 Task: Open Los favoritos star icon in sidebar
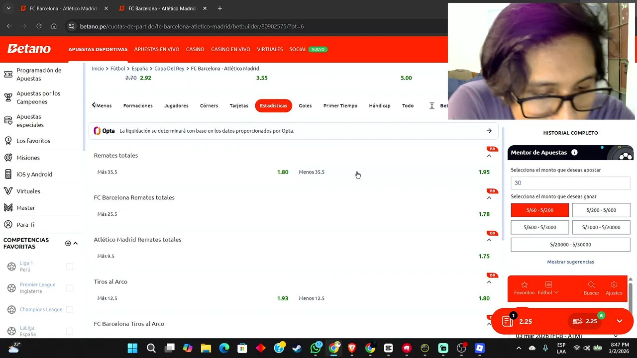point(8,141)
